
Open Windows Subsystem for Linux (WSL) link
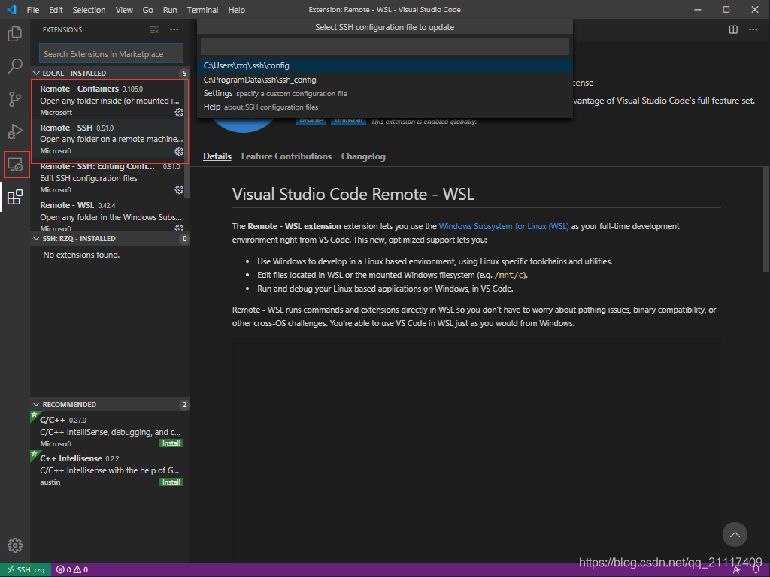tap(504, 226)
